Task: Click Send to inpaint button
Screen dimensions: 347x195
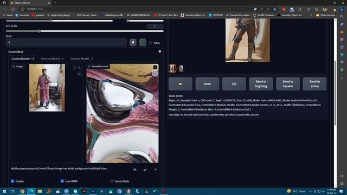Action: (288, 84)
